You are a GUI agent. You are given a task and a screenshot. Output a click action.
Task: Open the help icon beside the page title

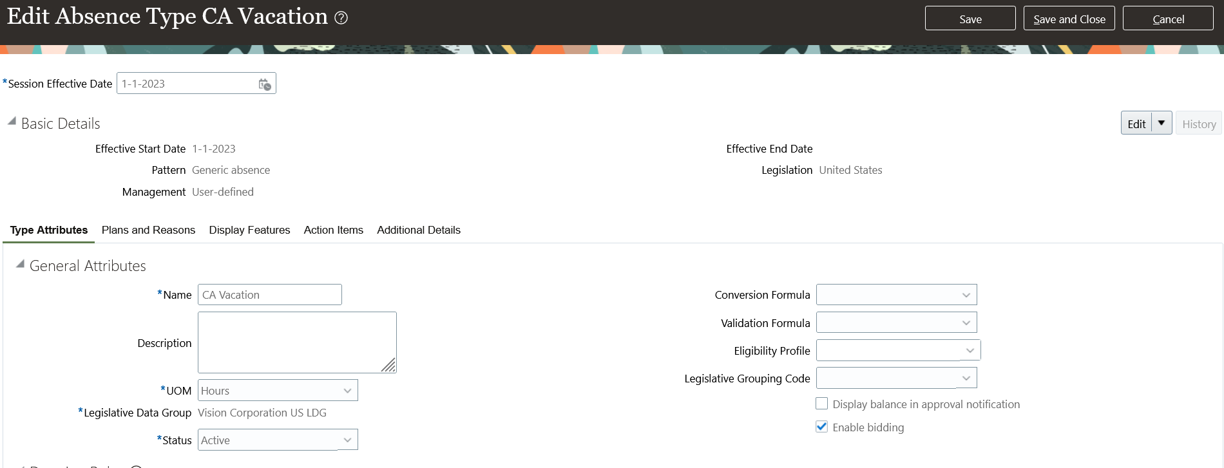click(341, 18)
